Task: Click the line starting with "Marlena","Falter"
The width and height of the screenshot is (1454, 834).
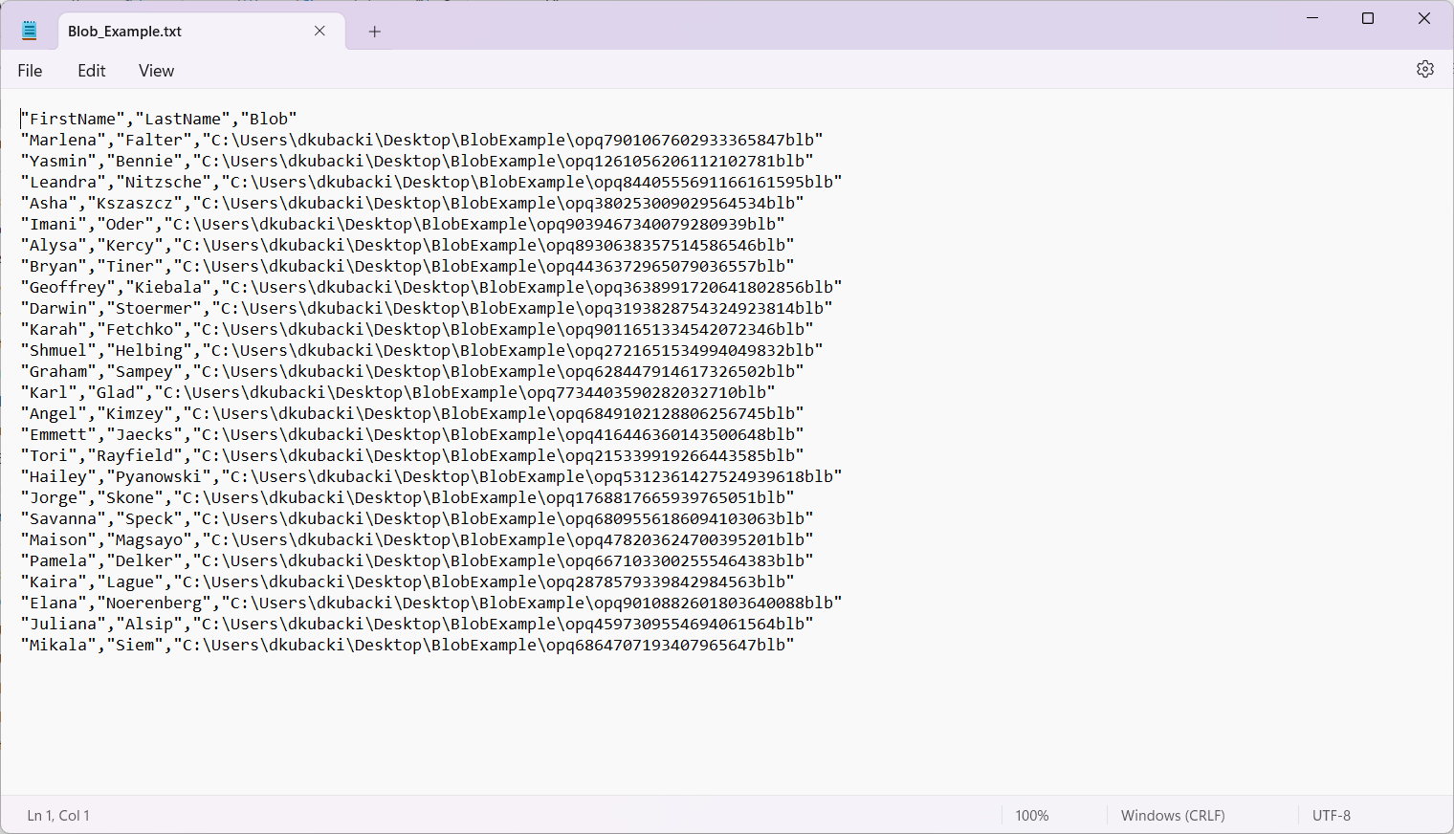Action: coord(422,140)
